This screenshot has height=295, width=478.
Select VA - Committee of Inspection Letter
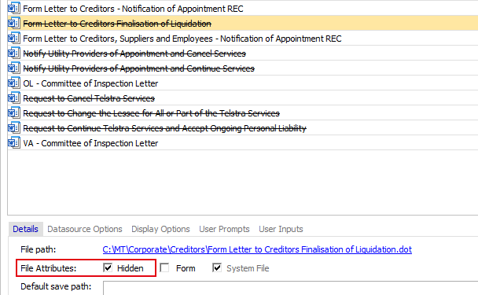(x=243, y=143)
